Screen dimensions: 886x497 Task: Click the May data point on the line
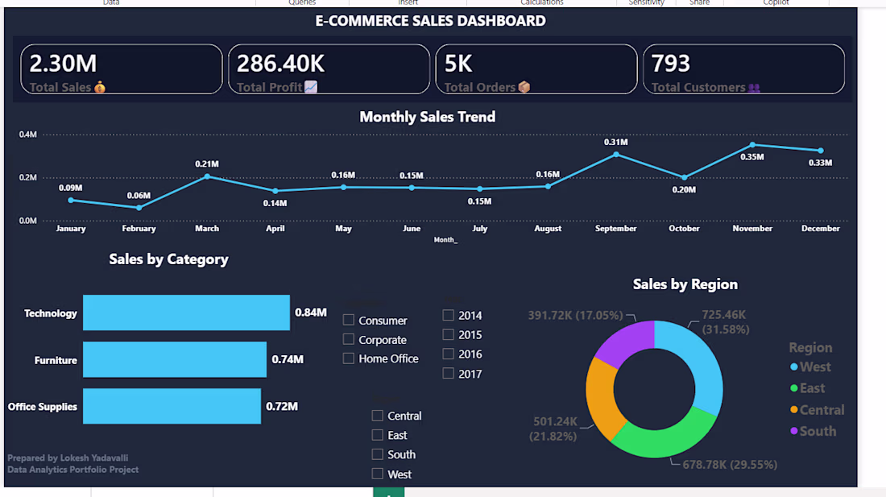344,187
